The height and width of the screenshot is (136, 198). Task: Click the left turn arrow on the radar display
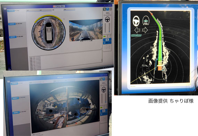coord(137,30)
